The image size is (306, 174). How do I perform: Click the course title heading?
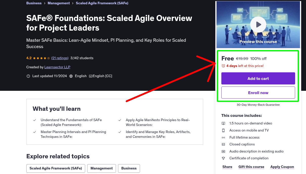coord(109,23)
